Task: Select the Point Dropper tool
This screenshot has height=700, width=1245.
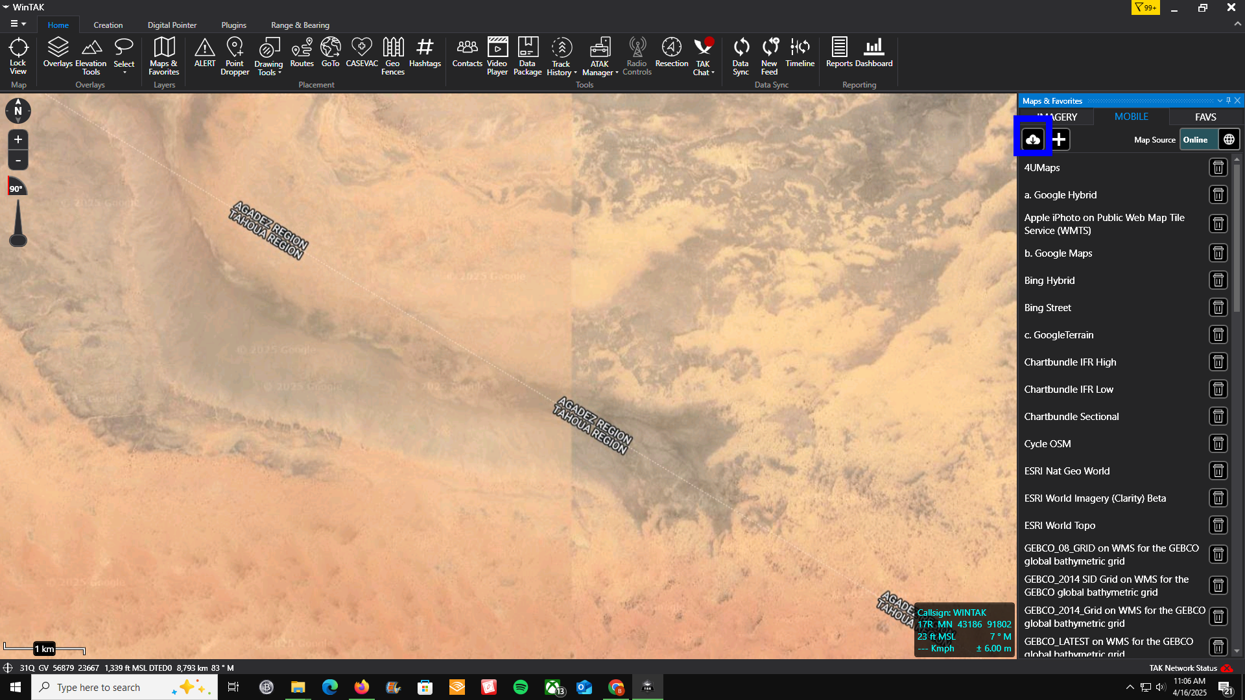Action: tap(235, 56)
